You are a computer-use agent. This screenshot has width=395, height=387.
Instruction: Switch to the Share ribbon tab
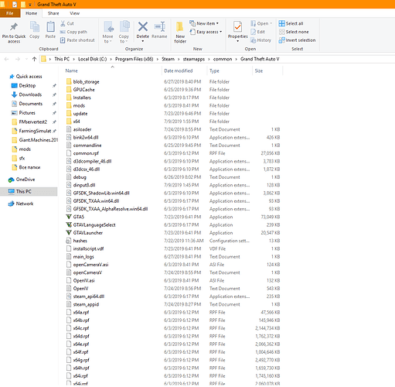[x=53, y=13]
